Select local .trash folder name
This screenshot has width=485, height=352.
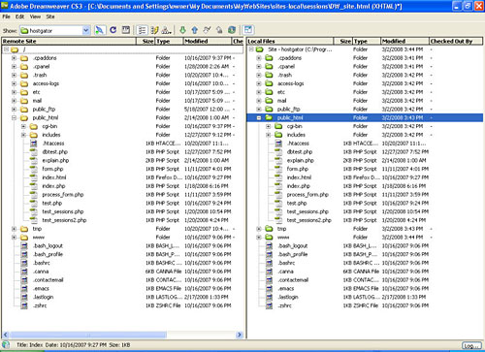284,75
